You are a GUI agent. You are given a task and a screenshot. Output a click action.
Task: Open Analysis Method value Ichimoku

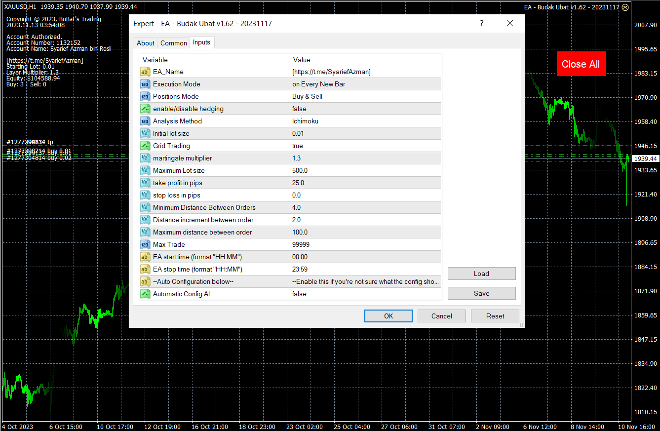(365, 121)
